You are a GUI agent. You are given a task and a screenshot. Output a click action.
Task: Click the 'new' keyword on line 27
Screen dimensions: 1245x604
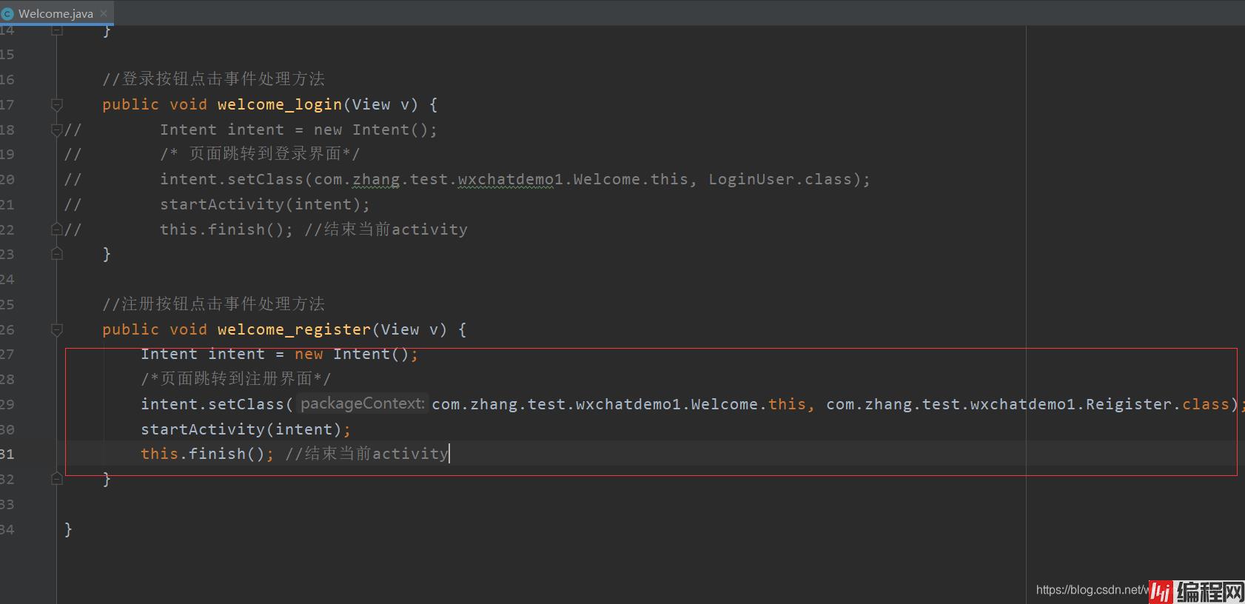[309, 355]
